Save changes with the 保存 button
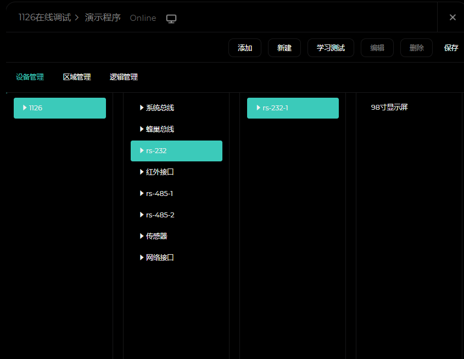This screenshot has height=359, width=464. [451, 48]
